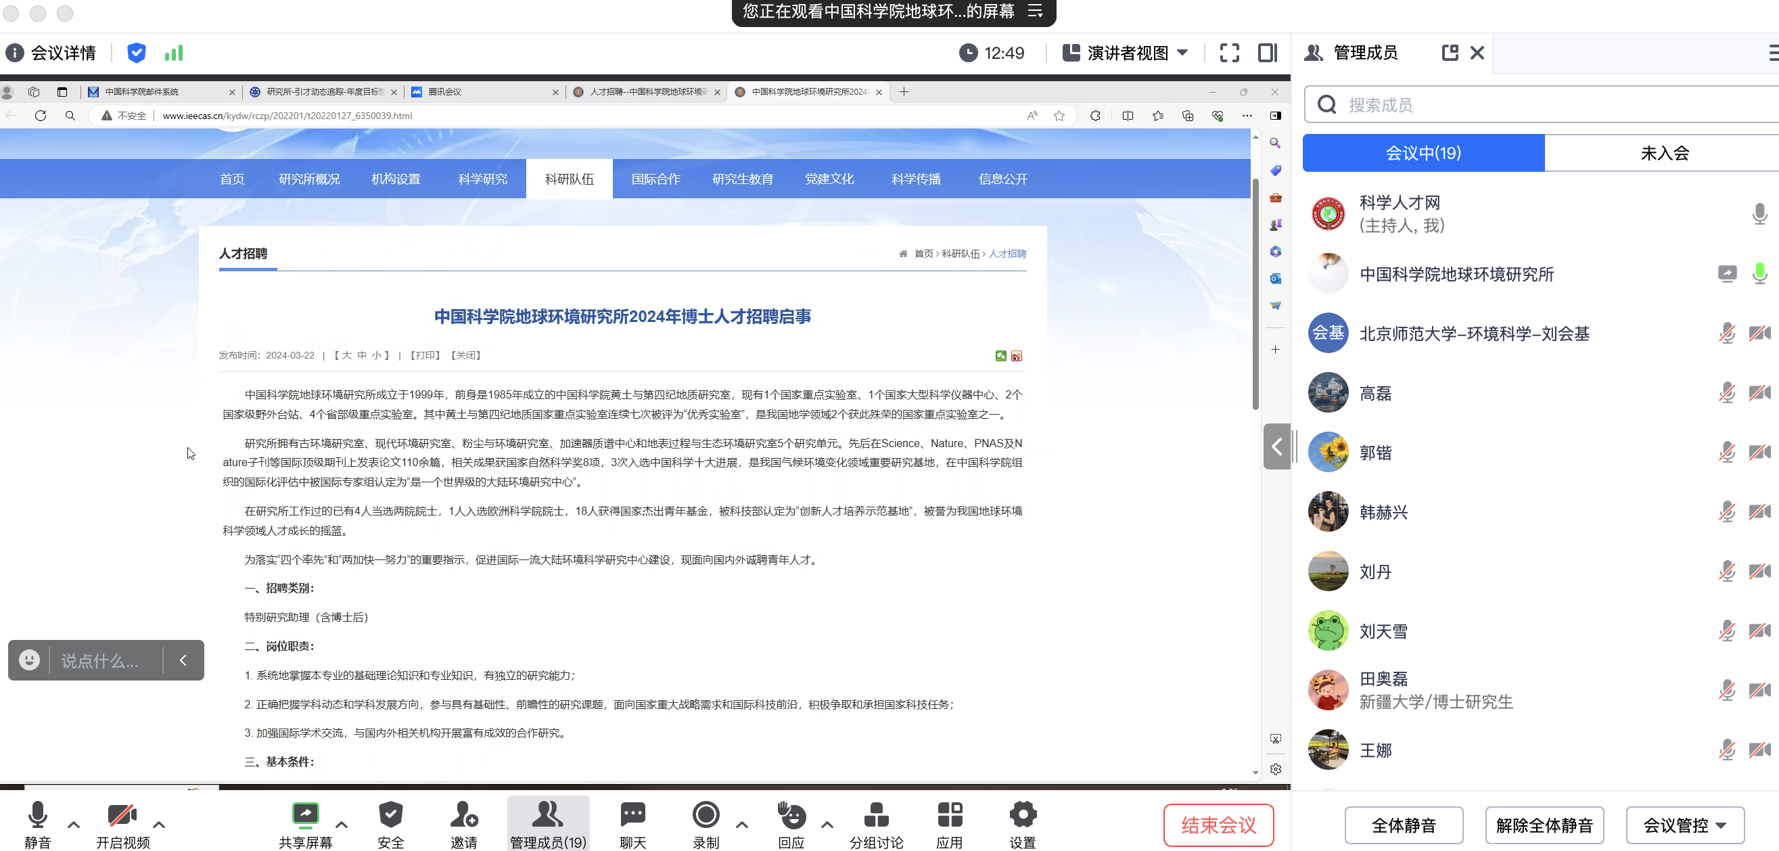Click the browser address bar URL
Image resolution: width=1779 pixels, height=851 pixels.
287,116
